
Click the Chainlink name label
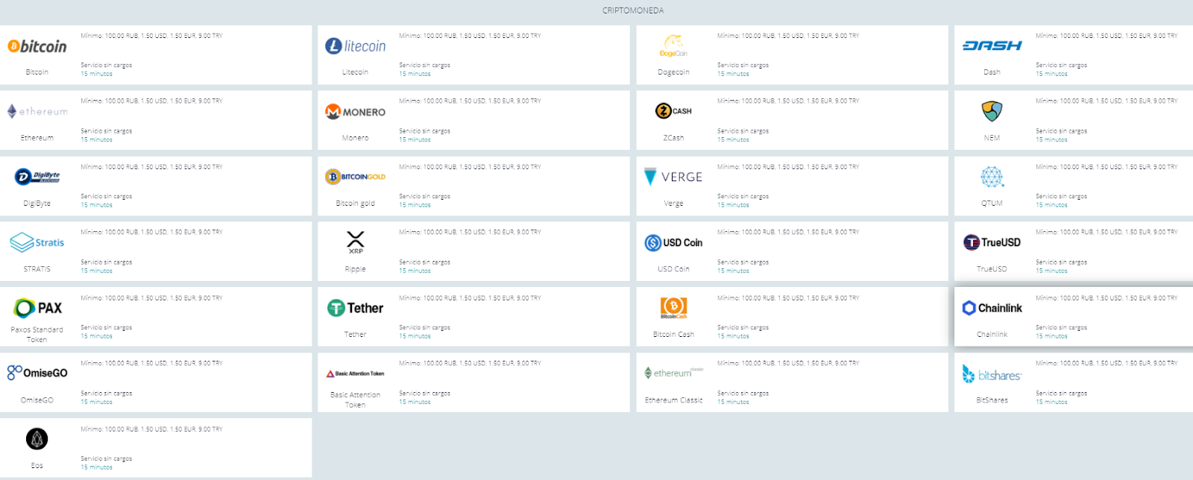click(992, 335)
